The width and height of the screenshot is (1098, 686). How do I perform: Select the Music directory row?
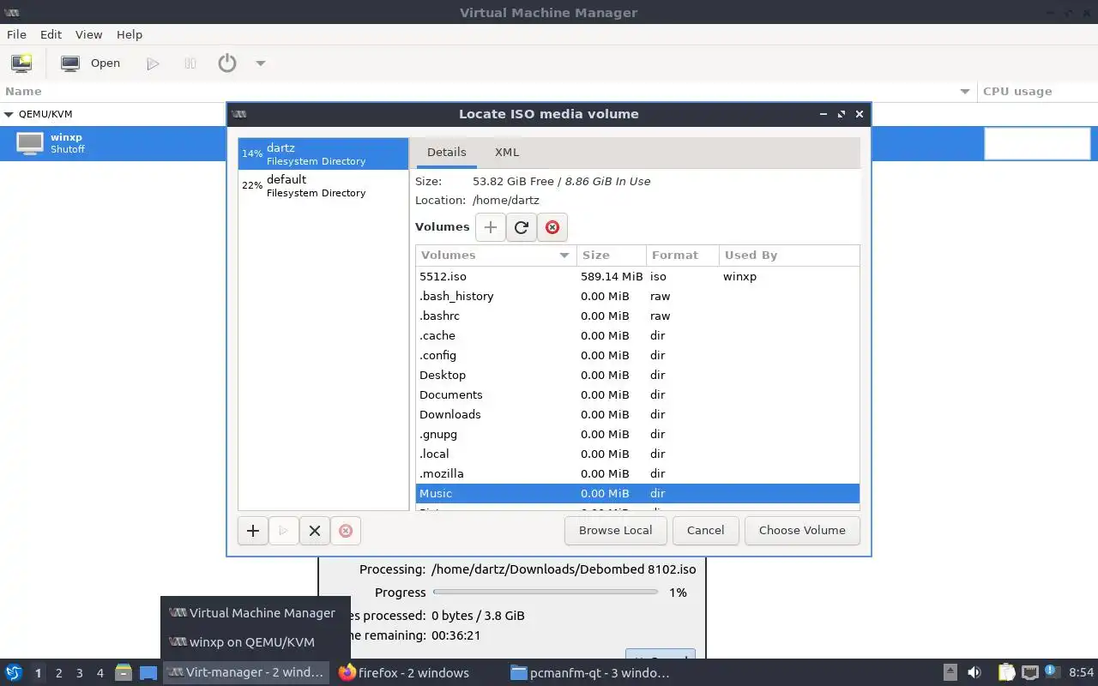[637, 493]
